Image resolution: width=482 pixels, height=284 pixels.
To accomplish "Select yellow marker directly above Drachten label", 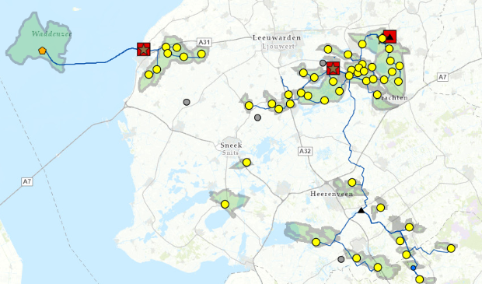I will (377, 94).
